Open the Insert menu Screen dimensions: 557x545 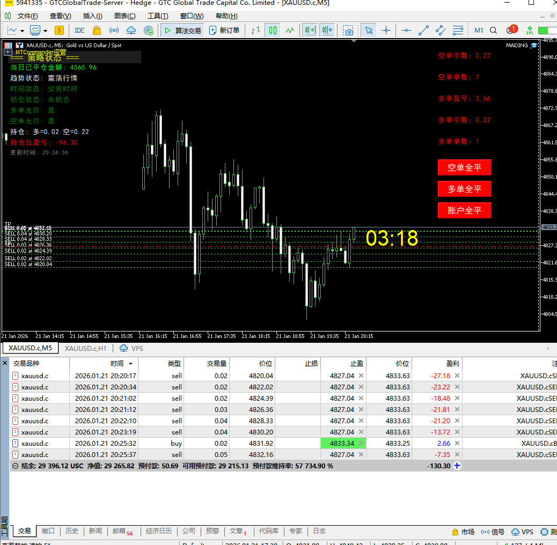[x=92, y=16]
